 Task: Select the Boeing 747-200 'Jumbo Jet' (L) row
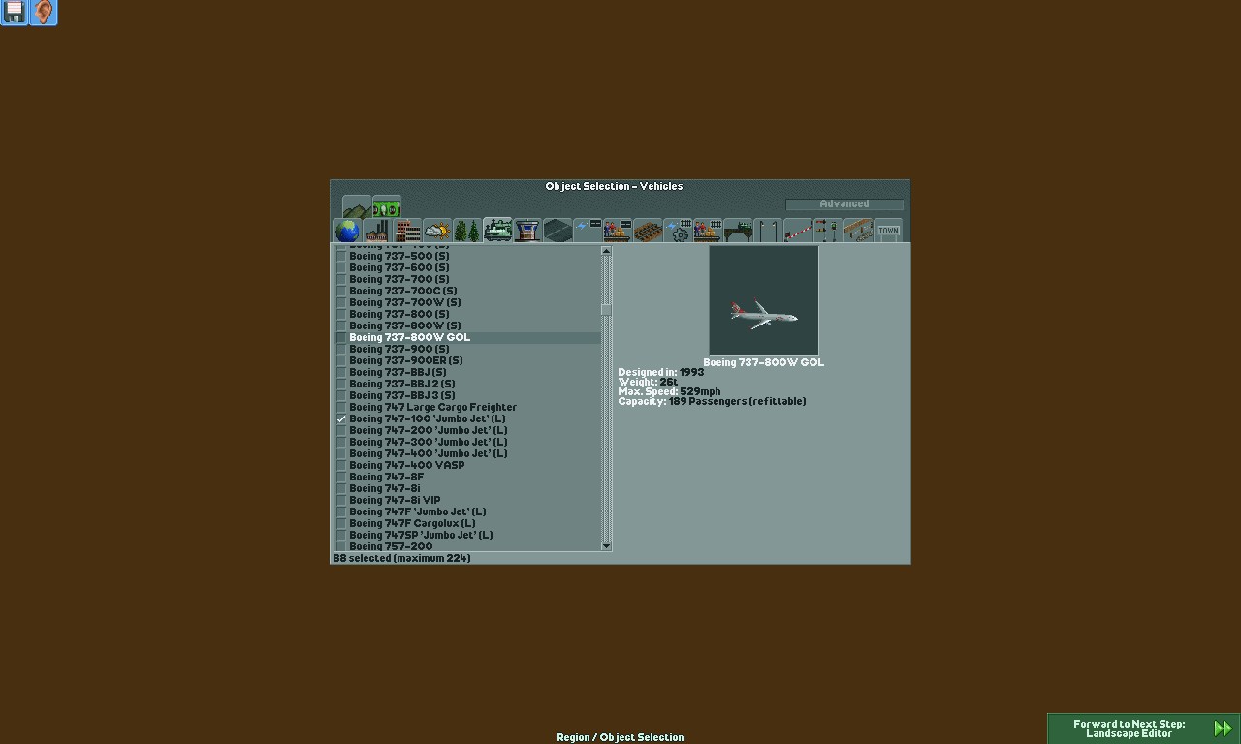(467, 430)
